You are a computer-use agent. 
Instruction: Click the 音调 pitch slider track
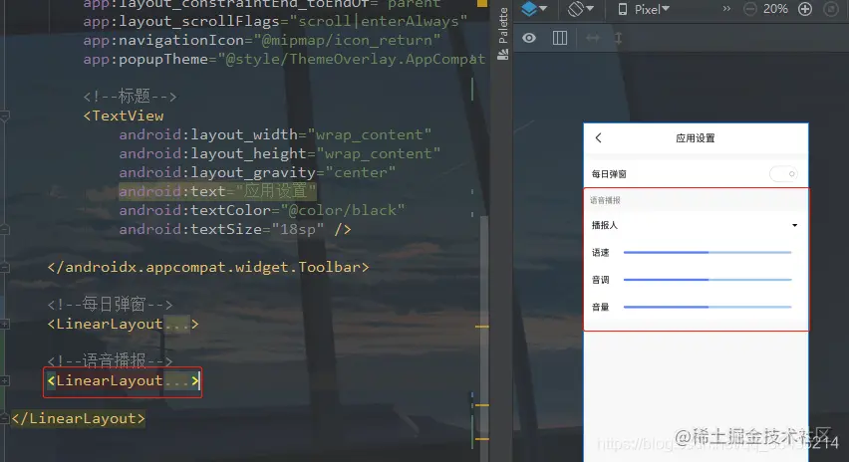pyautogui.click(x=707, y=280)
